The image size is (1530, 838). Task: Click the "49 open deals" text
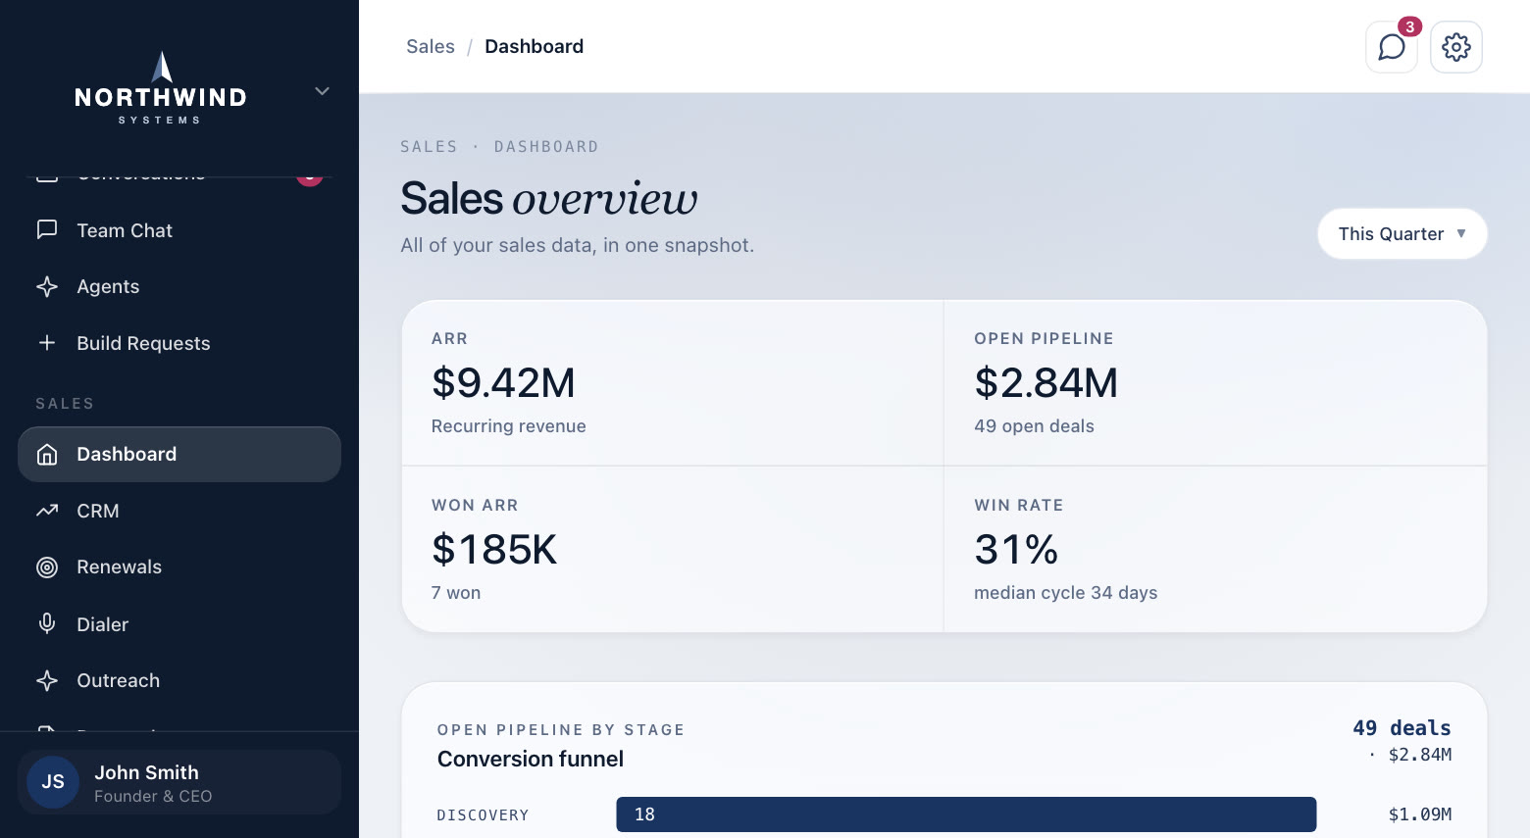pos(1034,426)
